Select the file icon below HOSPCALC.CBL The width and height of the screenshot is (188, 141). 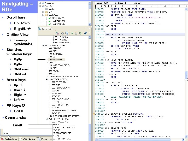(x=50, y=24)
